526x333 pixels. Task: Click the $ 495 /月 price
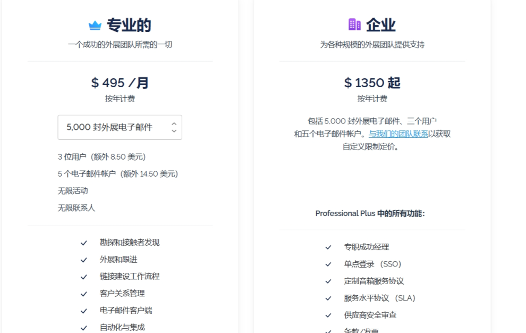[120, 82]
